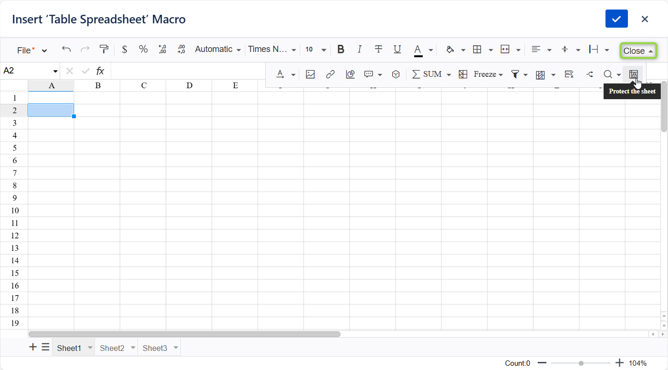668x370 pixels.
Task: Add a new sheet with plus
Action: (33, 347)
